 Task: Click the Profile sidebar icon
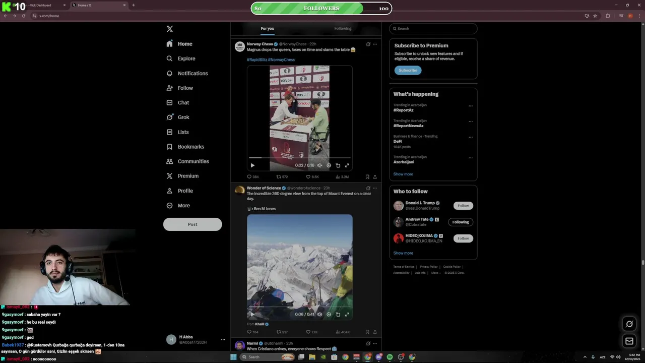point(170,191)
